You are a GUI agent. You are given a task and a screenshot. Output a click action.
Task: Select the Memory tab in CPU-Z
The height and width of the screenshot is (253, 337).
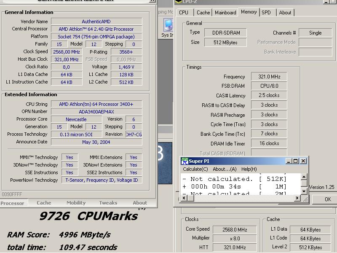coord(249,12)
